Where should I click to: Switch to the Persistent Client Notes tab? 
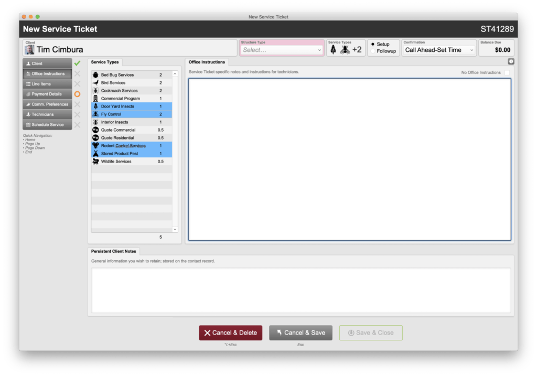[x=113, y=251]
